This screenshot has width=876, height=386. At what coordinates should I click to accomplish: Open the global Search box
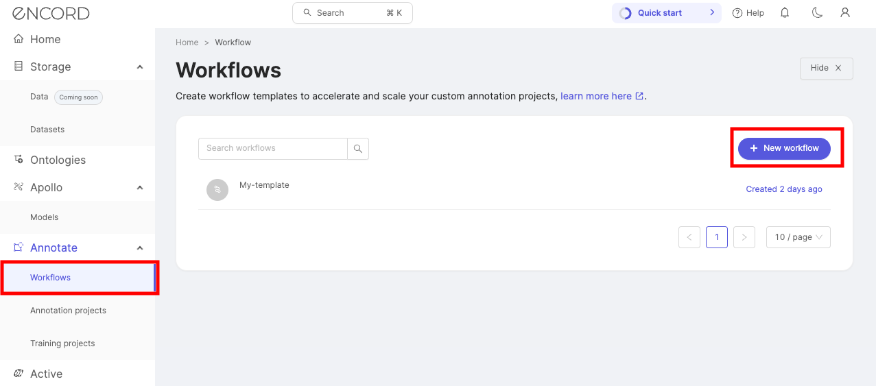353,13
